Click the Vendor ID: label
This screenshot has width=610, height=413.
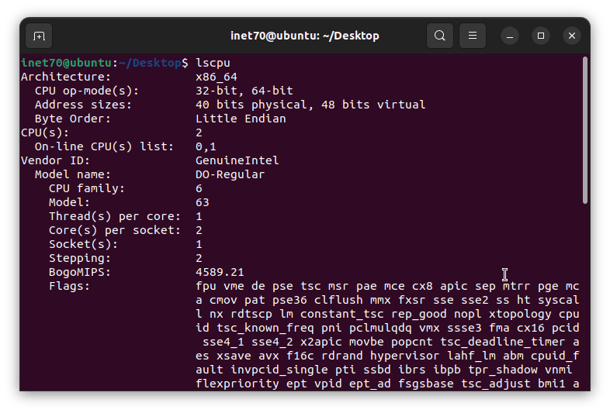55,161
